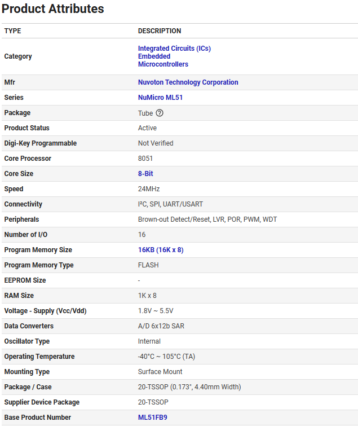Open the Microcontrollers category link
The width and height of the screenshot is (358, 426).
163,64
